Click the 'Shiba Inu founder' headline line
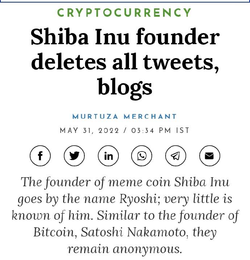Viewport: 250px width, 260px height. (x=125, y=37)
